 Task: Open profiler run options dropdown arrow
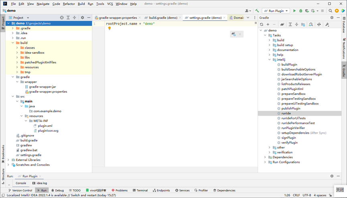click(x=317, y=10)
